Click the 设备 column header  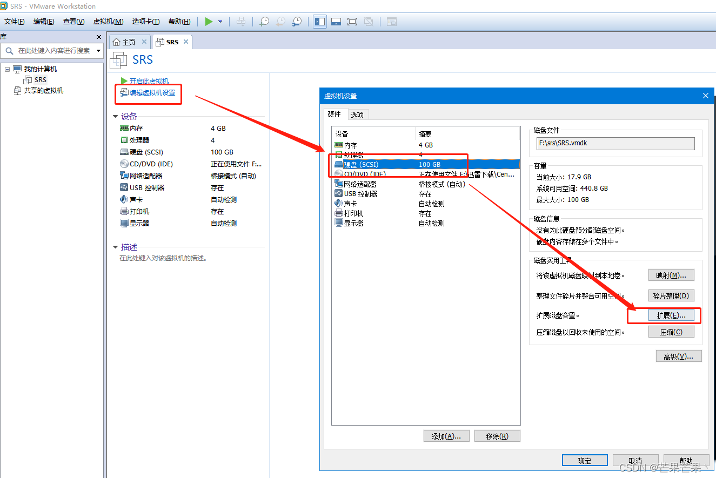tap(373, 134)
